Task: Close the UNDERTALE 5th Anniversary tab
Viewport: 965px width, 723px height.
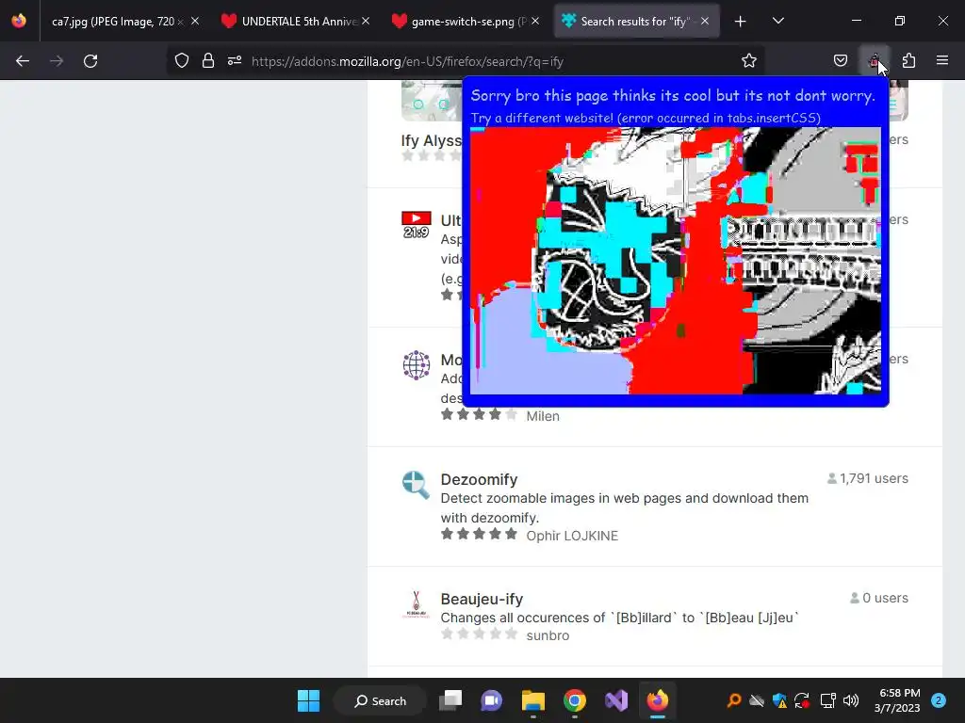Action: [366, 22]
